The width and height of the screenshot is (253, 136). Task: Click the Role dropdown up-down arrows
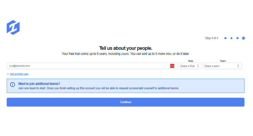(198, 66)
